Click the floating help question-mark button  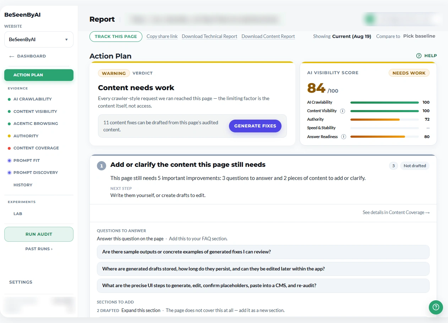pos(436,307)
